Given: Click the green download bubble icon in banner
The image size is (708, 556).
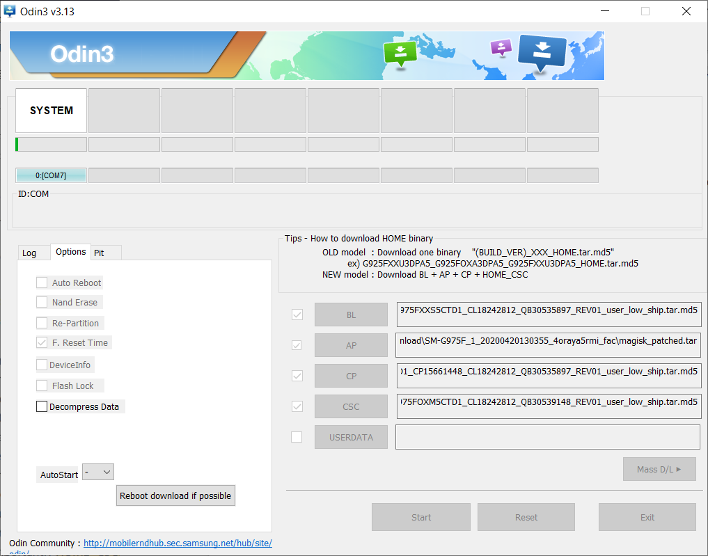Looking at the screenshot, I should tap(400, 54).
